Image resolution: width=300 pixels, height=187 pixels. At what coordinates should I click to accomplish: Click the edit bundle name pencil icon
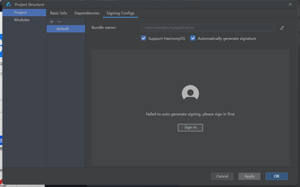point(282,28)
